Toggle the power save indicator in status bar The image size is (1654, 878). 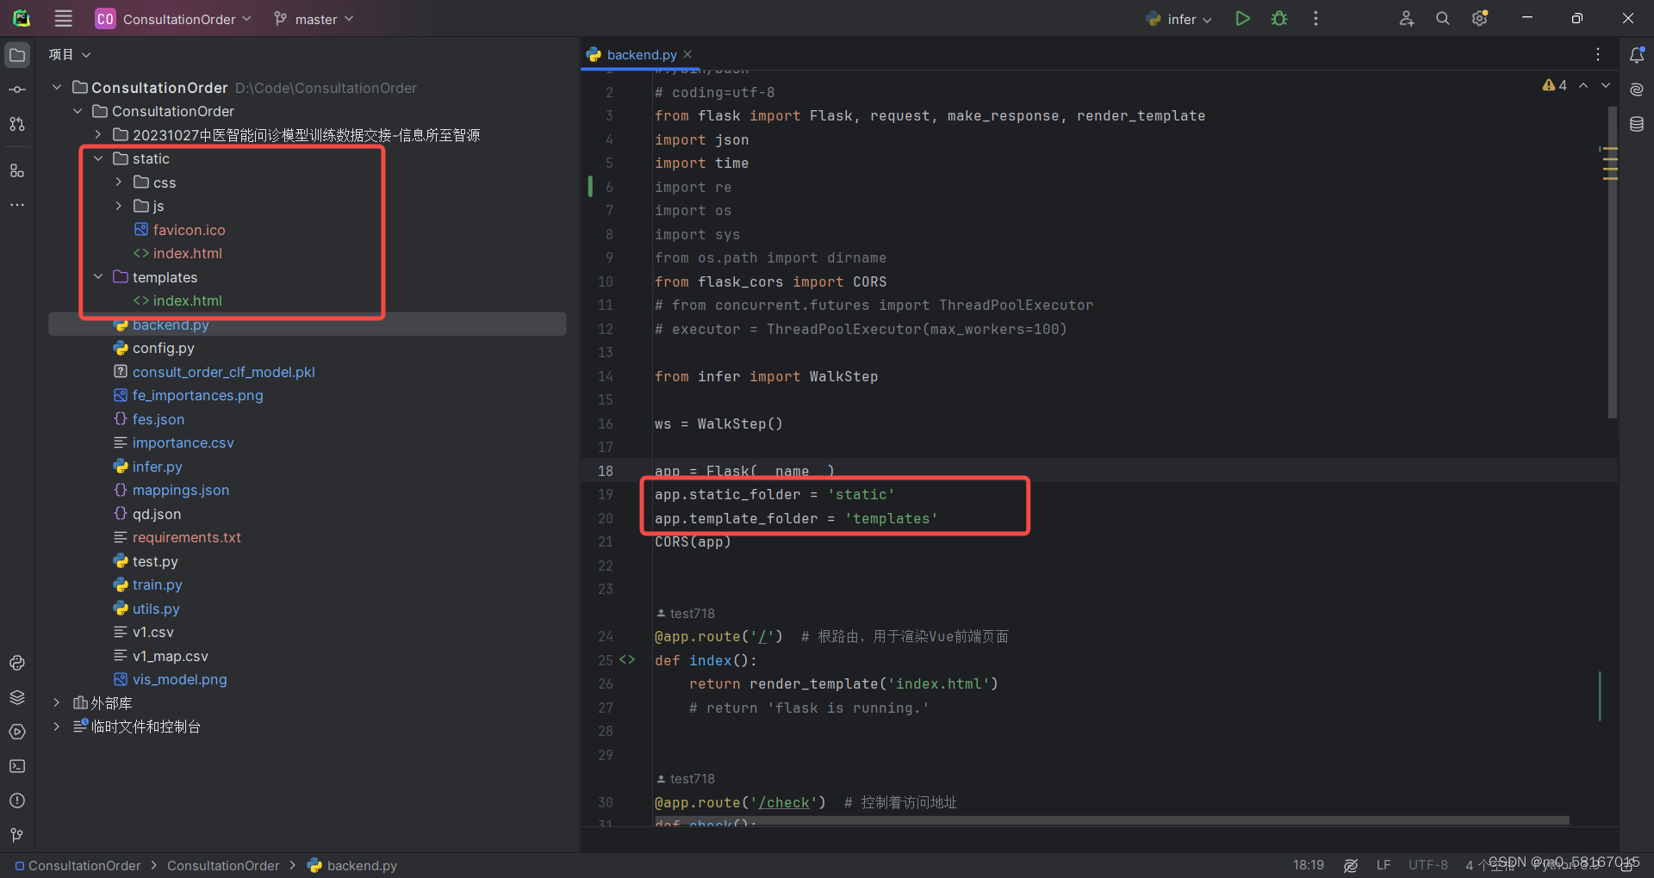pos(1351,865)
